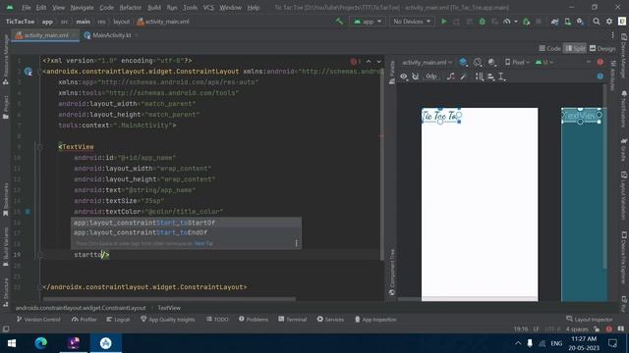Open the SDK Manager toolbar icon
The height and width of the screenshot is (353, 629).
pyautogui.click(x=580, y=22)
